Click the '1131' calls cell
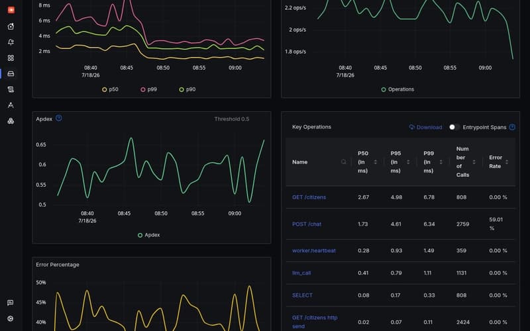This screenshot has height=331, width=530. [461, 273]
